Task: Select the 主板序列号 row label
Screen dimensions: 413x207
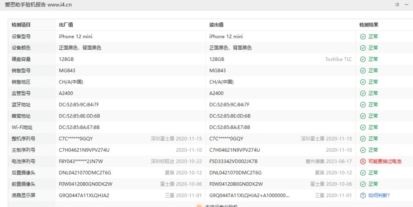Action: pos(23,150)
